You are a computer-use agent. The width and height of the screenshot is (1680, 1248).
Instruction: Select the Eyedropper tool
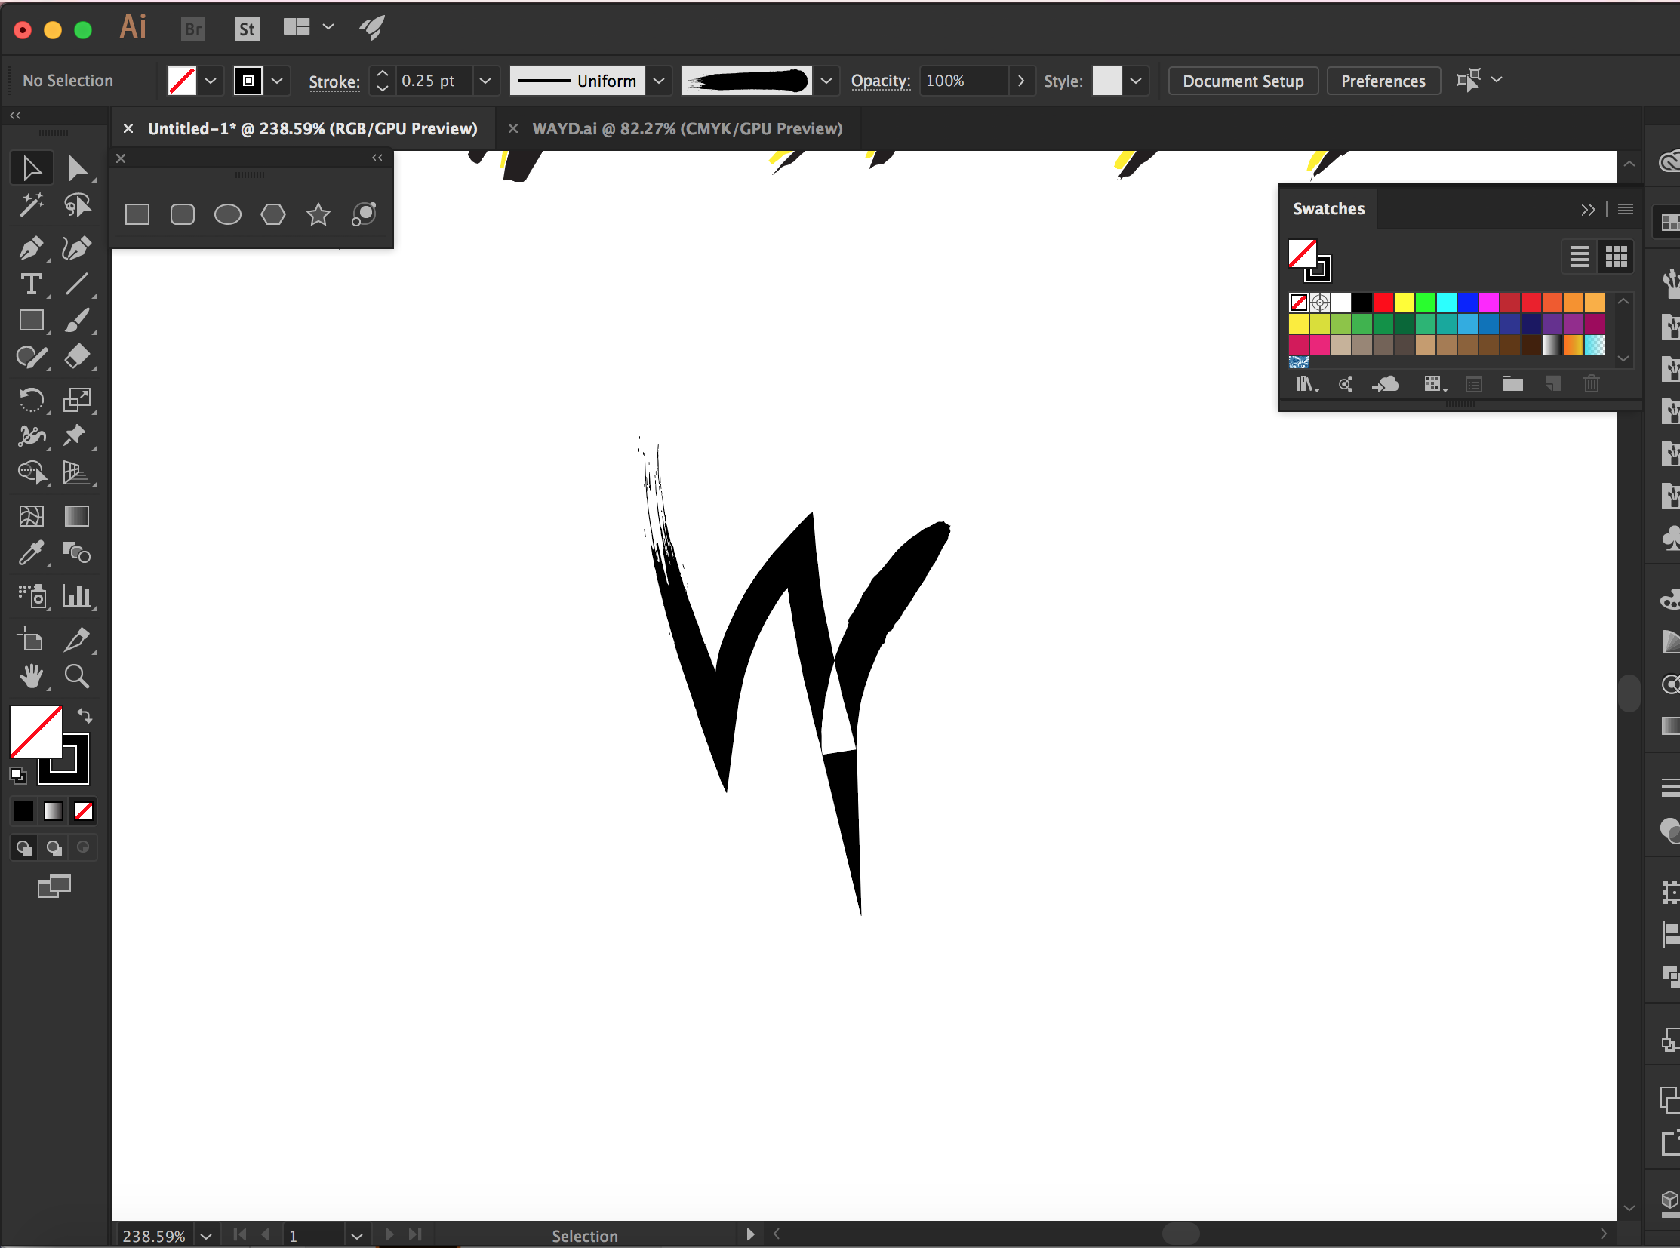click(x=30, y=554)
